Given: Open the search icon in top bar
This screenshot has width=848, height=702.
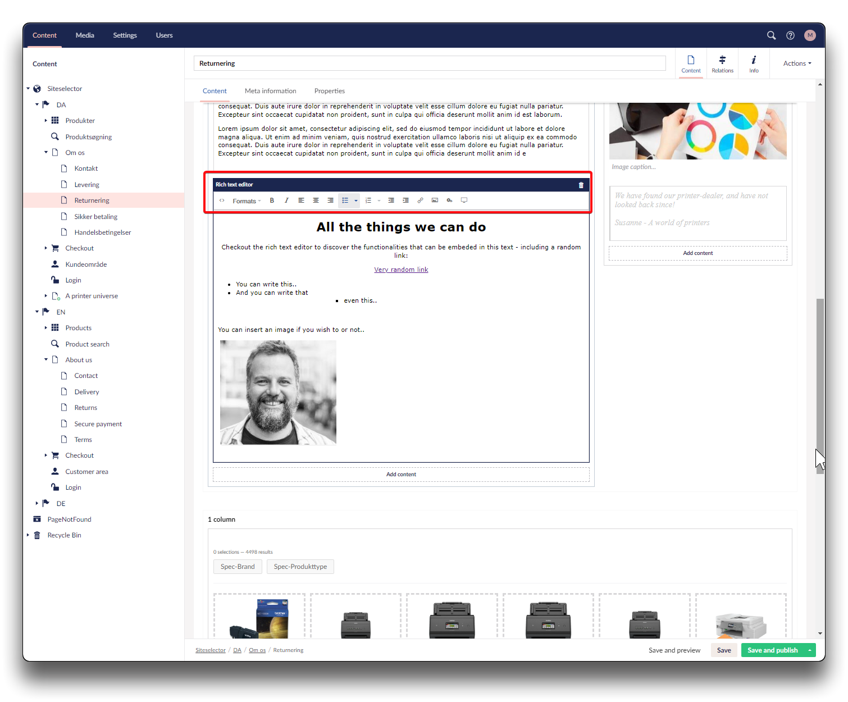Looking at the screenshot, I should coord(771,35).
